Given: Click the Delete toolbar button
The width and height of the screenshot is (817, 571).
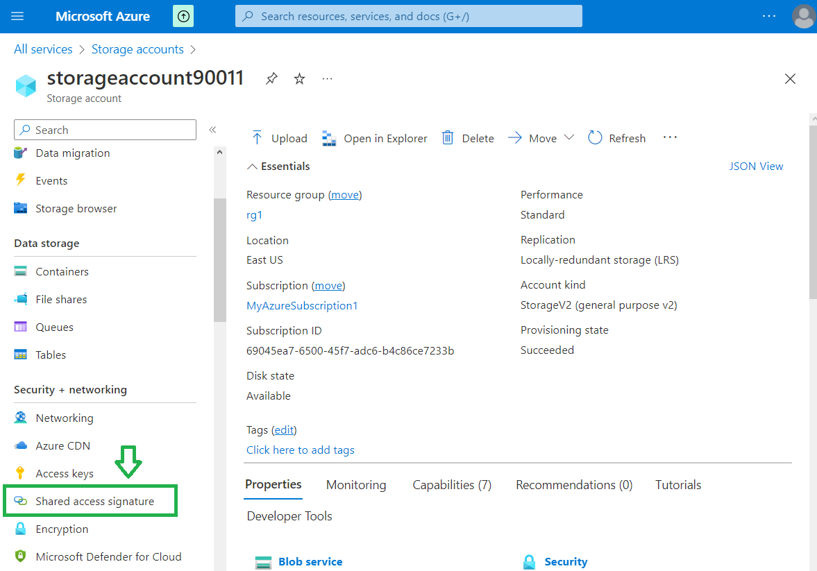Looking at the screenshot, I should click(x=468, y=138).
